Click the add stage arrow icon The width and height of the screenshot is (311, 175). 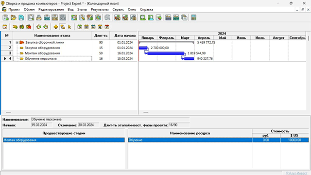pos(15,27)
